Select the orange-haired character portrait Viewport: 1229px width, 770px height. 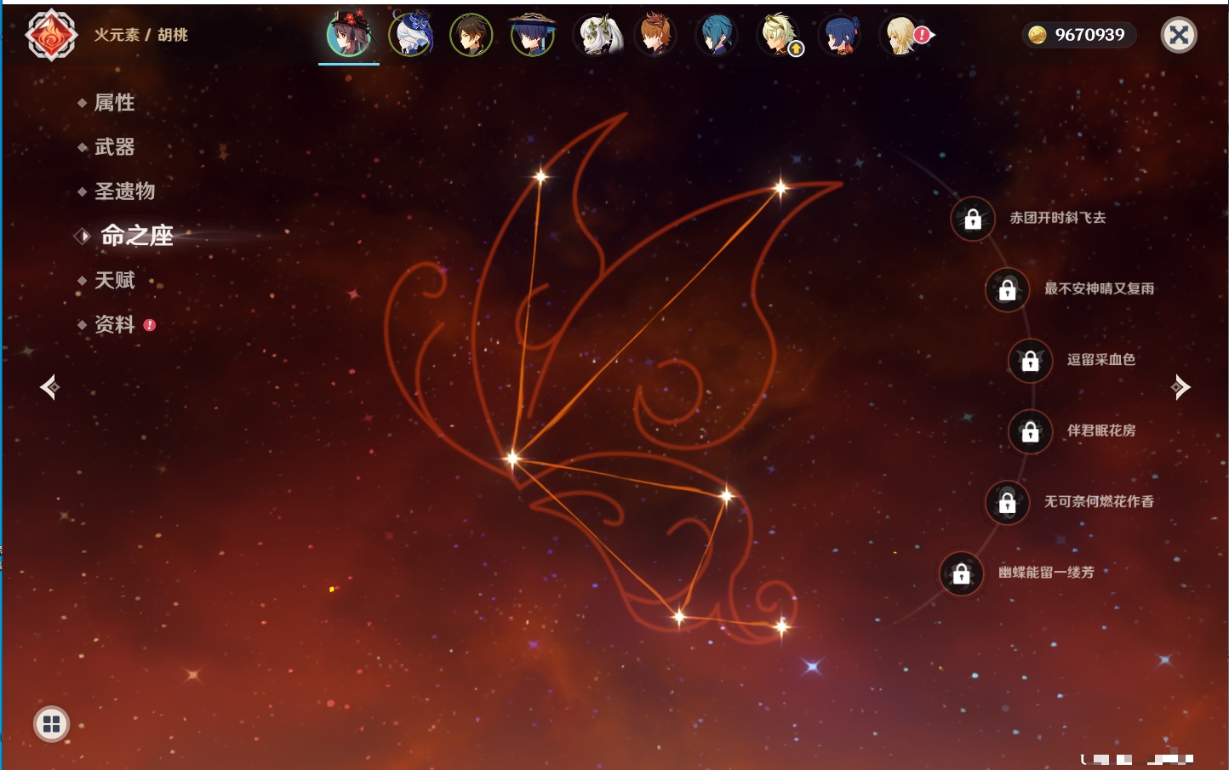655,35
